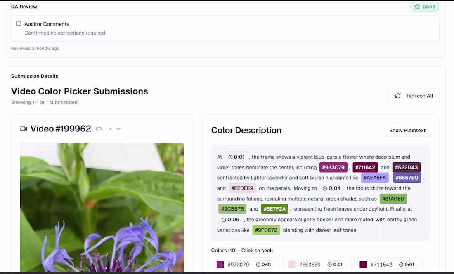Click the #6667B0 color tag
The image size is (454, 274).
(x=407, y=178)
